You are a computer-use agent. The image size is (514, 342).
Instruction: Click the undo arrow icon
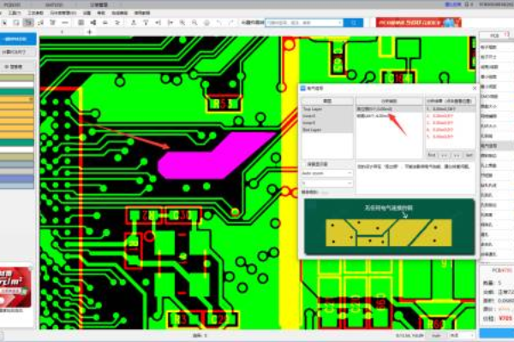tap(218, 23)
